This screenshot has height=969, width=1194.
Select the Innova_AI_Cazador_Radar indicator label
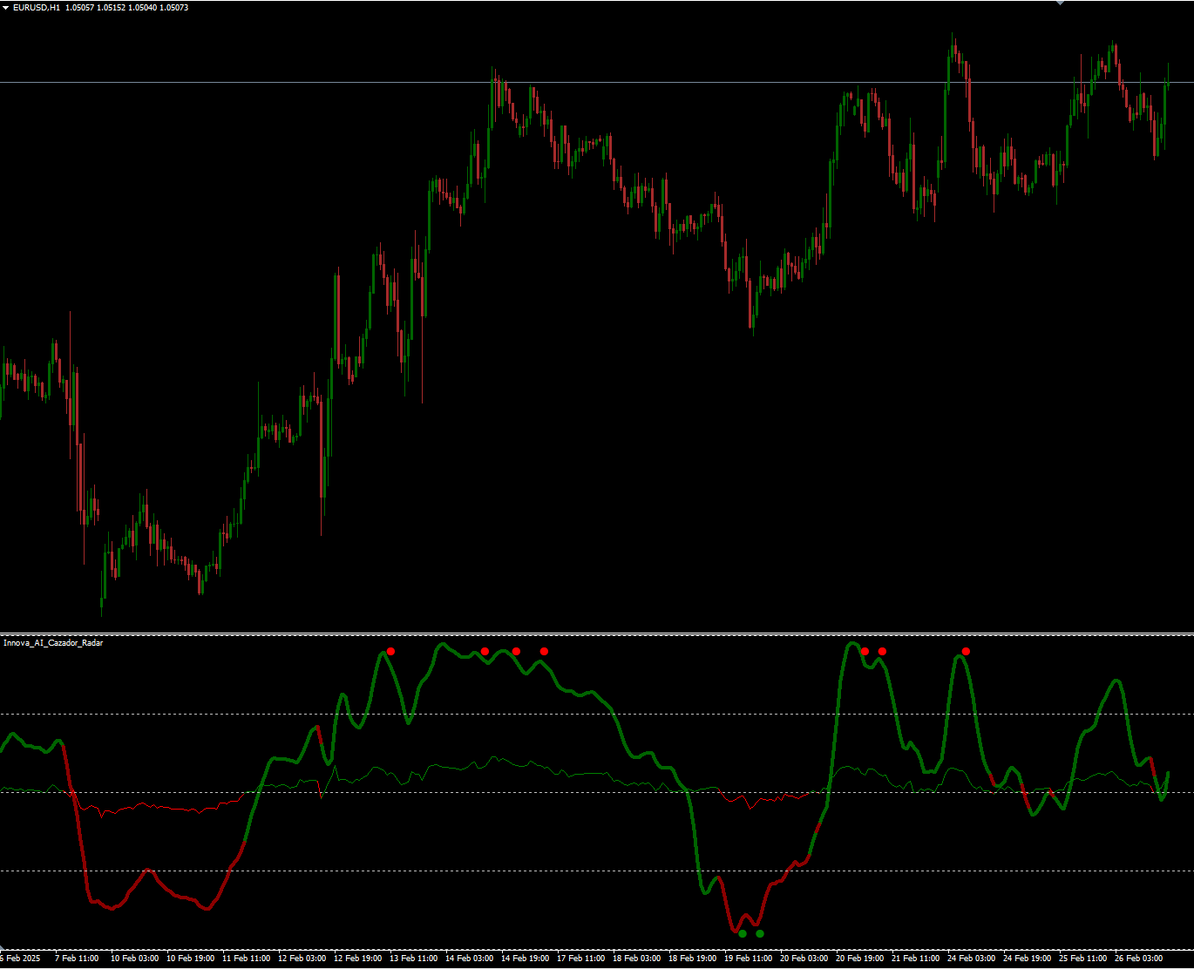pos(53,643)
